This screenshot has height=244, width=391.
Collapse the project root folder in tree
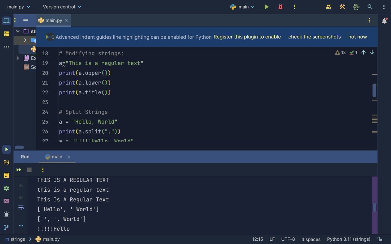point(18,31)
